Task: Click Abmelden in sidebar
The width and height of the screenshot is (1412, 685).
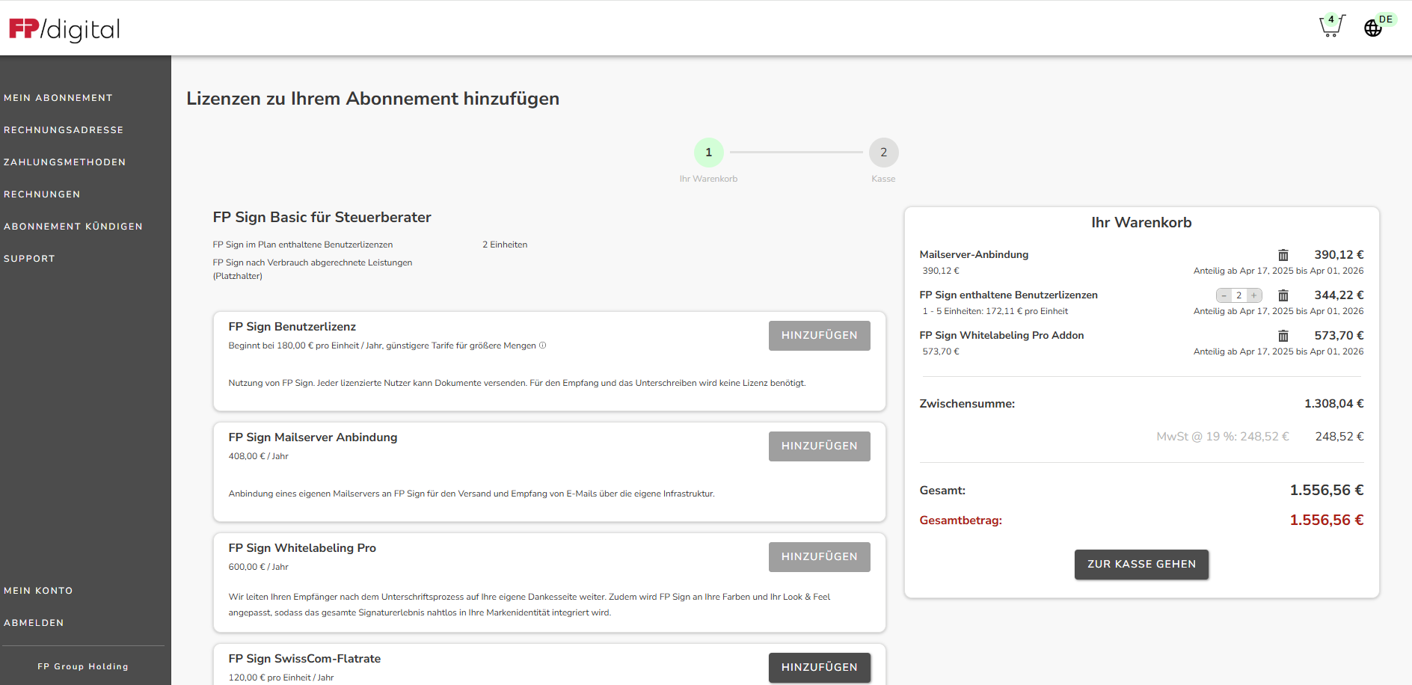Action: coord(34,622)
